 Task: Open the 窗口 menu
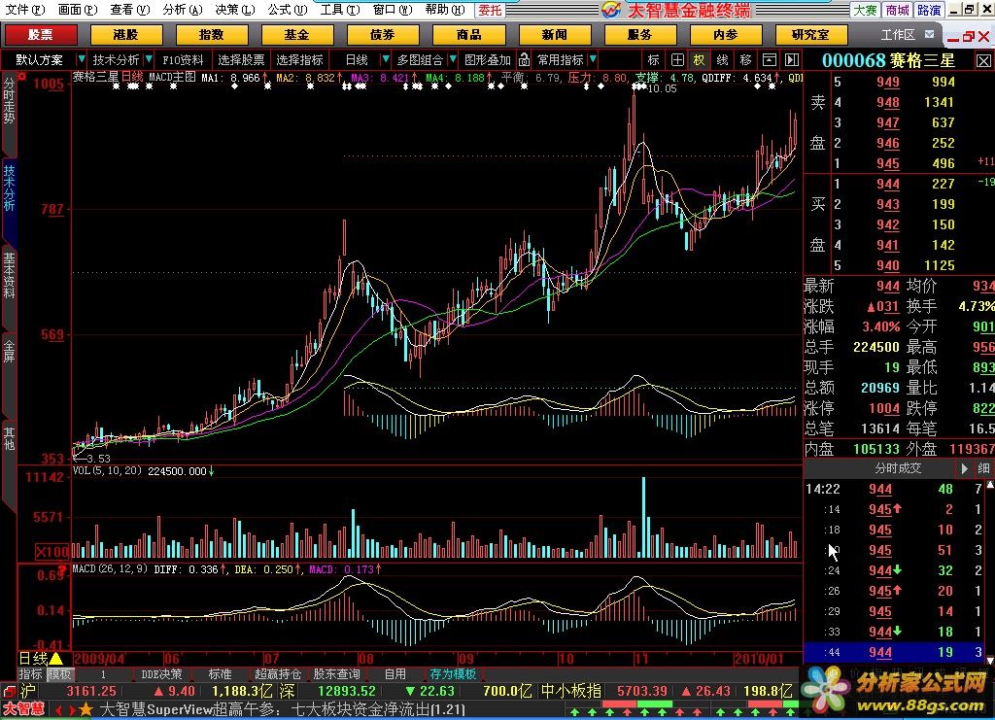(393, 10)
